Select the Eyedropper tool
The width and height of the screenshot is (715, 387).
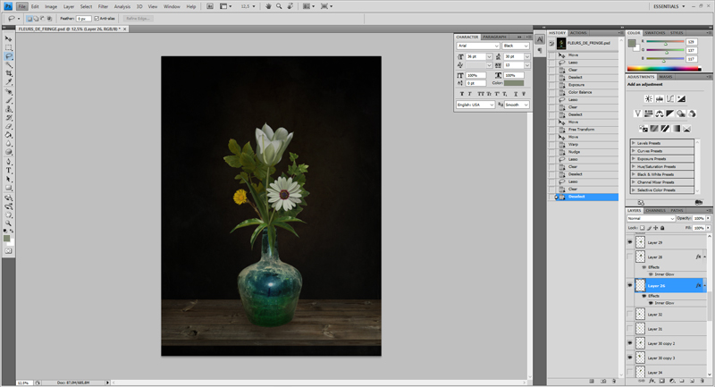9,82
